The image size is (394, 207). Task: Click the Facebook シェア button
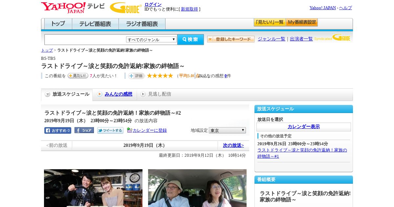[x=84, y=130]
